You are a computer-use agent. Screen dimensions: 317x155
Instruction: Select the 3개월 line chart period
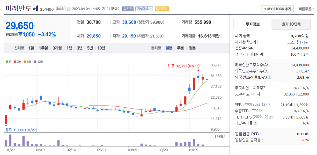(57, 48)
